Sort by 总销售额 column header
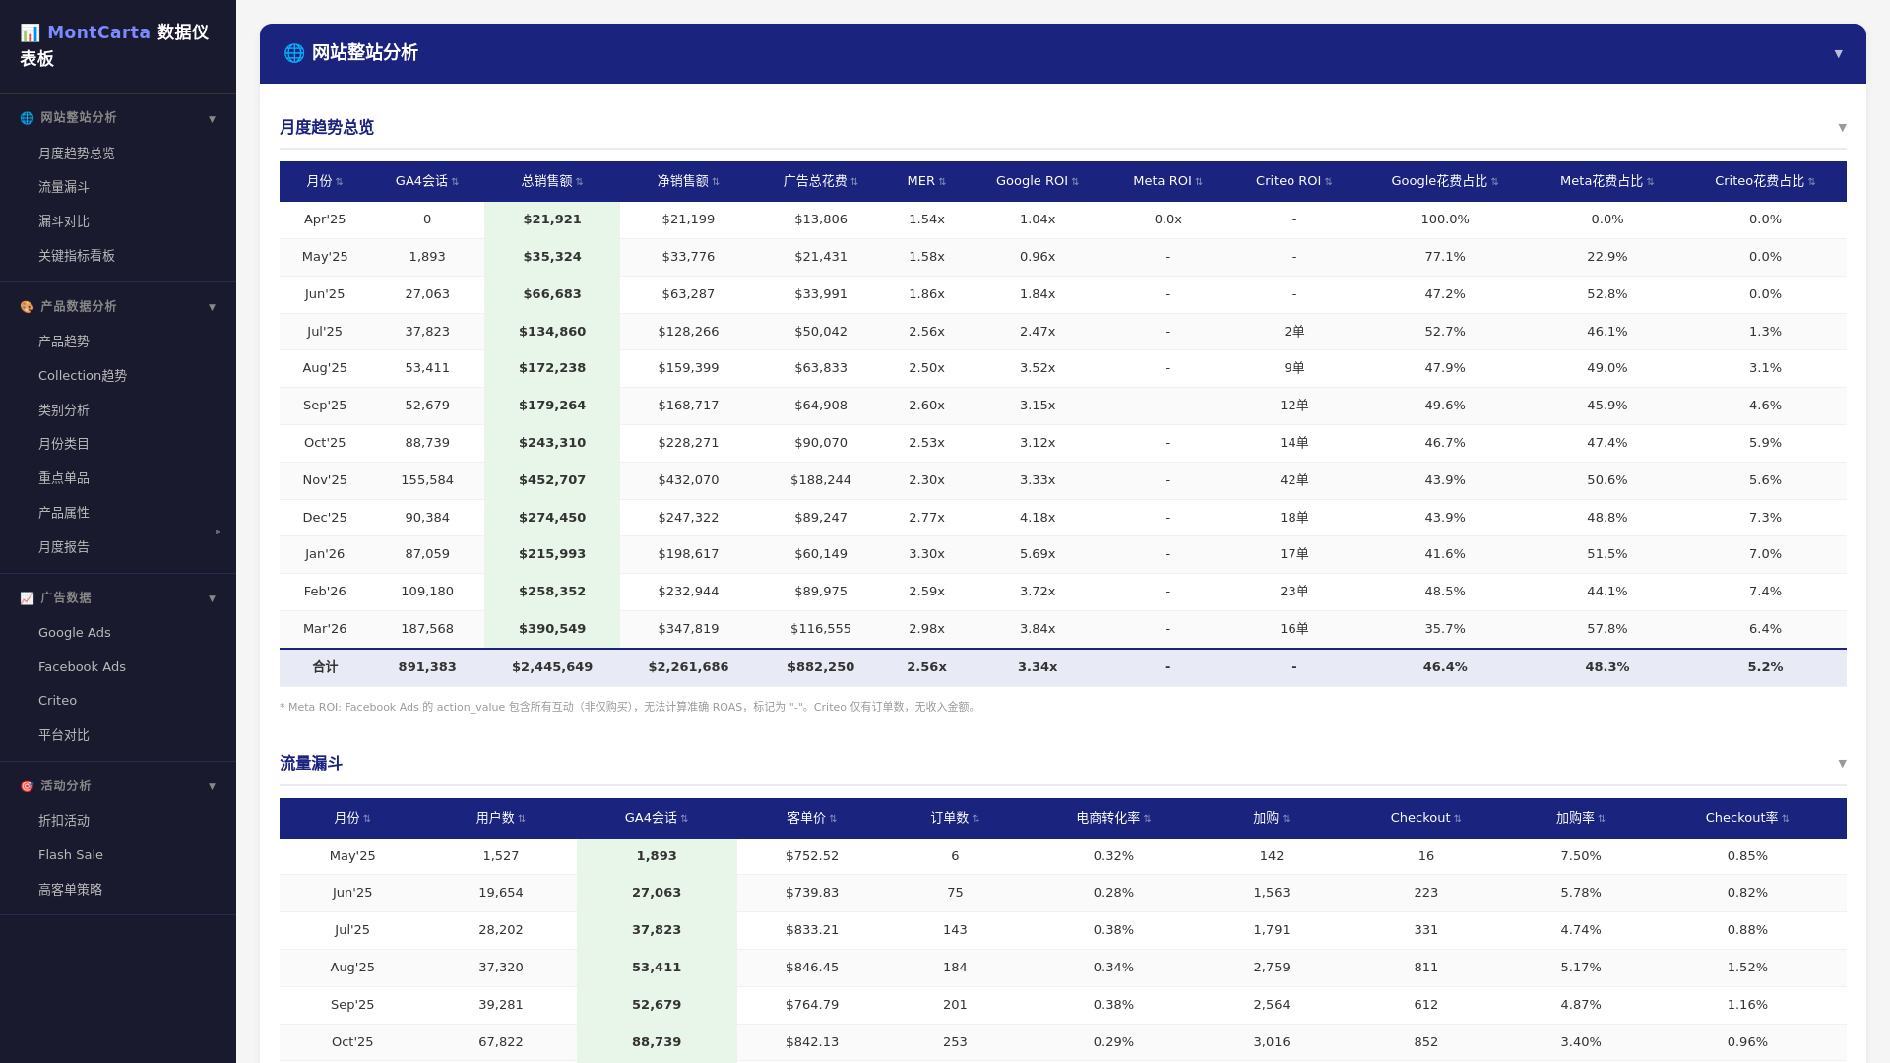The height and width of the screenshot is (1063, 1890). pos(552,181)
